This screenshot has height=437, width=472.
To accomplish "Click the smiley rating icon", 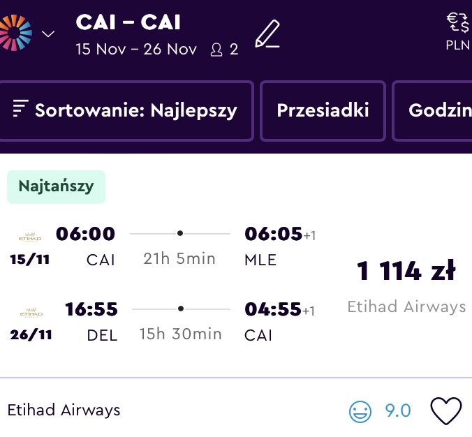I will point(360,412).
